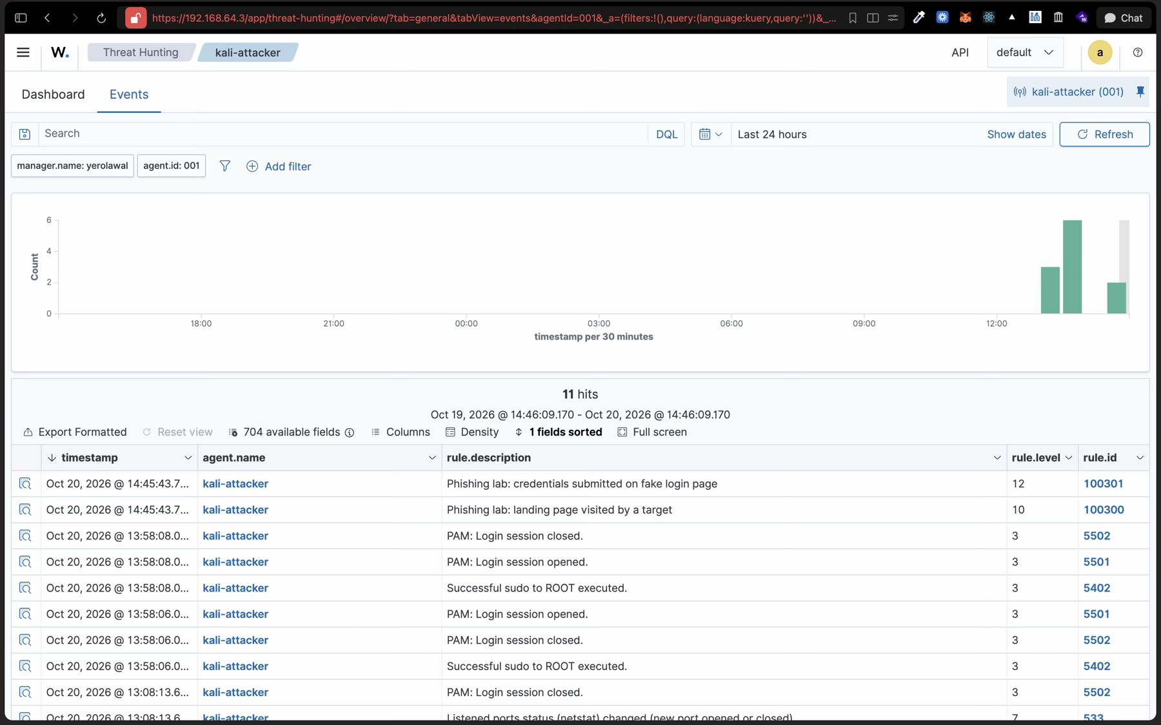Click the kali-attacker breadcrumb
The image size is (1161, 725).
tap(248, 52)
